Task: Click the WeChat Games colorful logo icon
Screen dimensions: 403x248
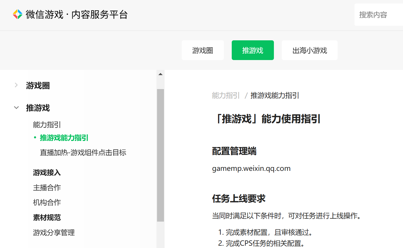Action: 18,14
